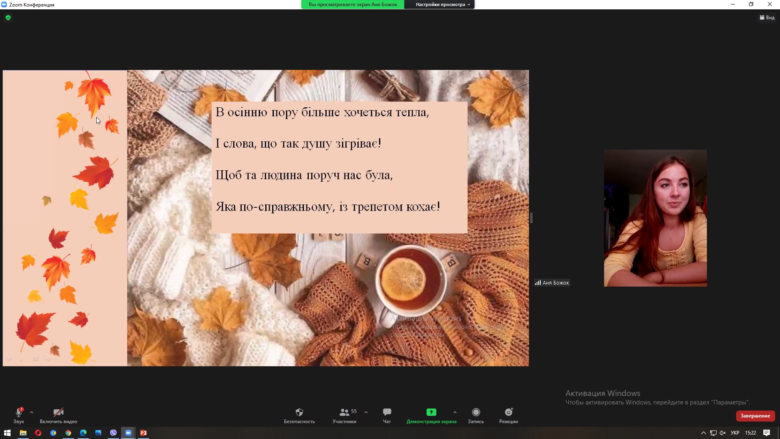Turn on video with Включить видео
Image resolution: width=780 pixels, height=439 pixels.
58,412
